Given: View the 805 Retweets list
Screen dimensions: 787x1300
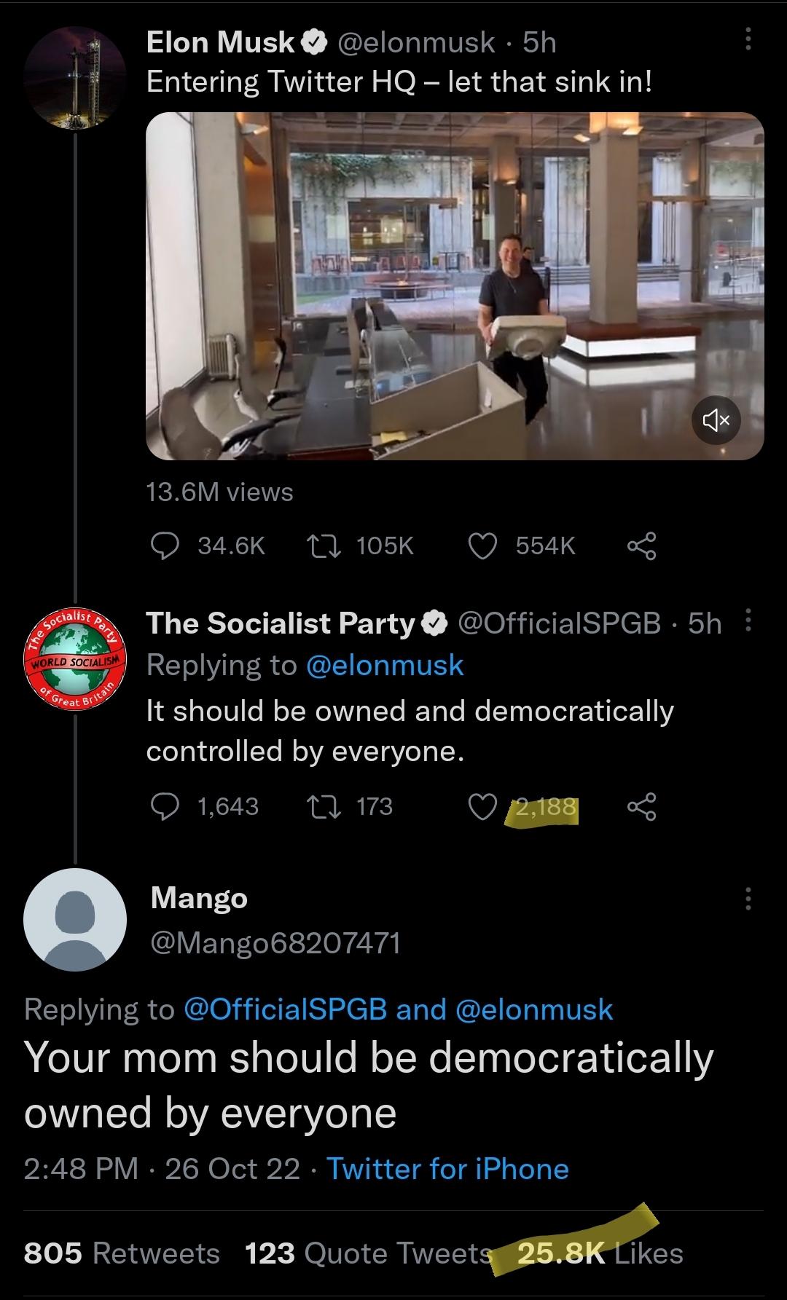Looking at the screenshot, I should 122,1253.
